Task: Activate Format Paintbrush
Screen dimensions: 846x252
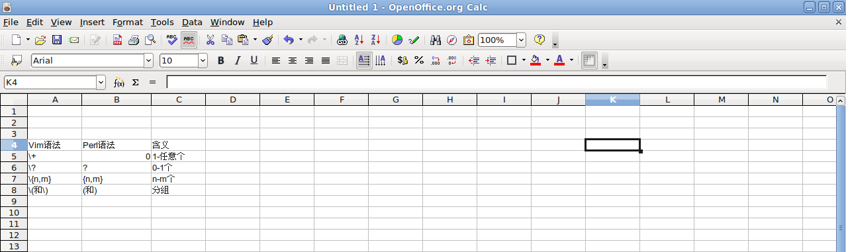Action: coord(268,40)
